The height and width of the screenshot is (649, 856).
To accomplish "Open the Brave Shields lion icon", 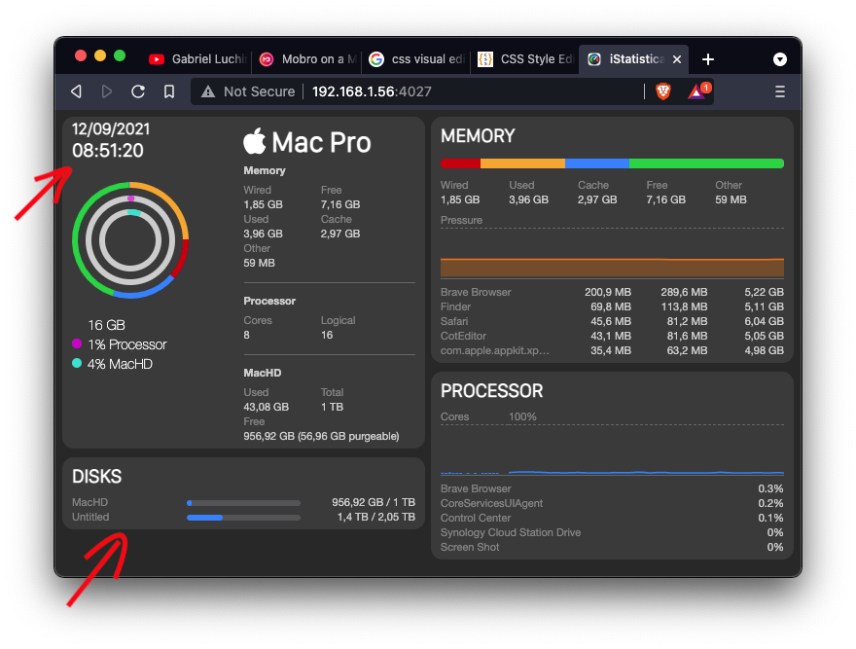I will [662, 91].
